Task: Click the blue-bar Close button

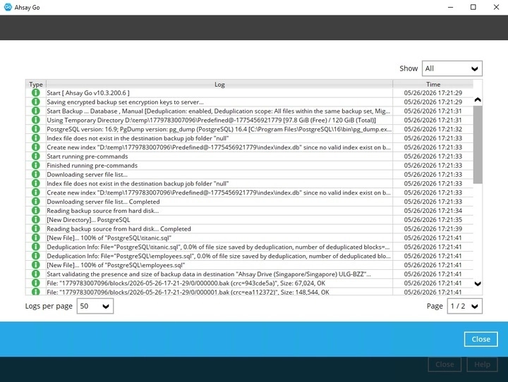Action: (480, 339)
